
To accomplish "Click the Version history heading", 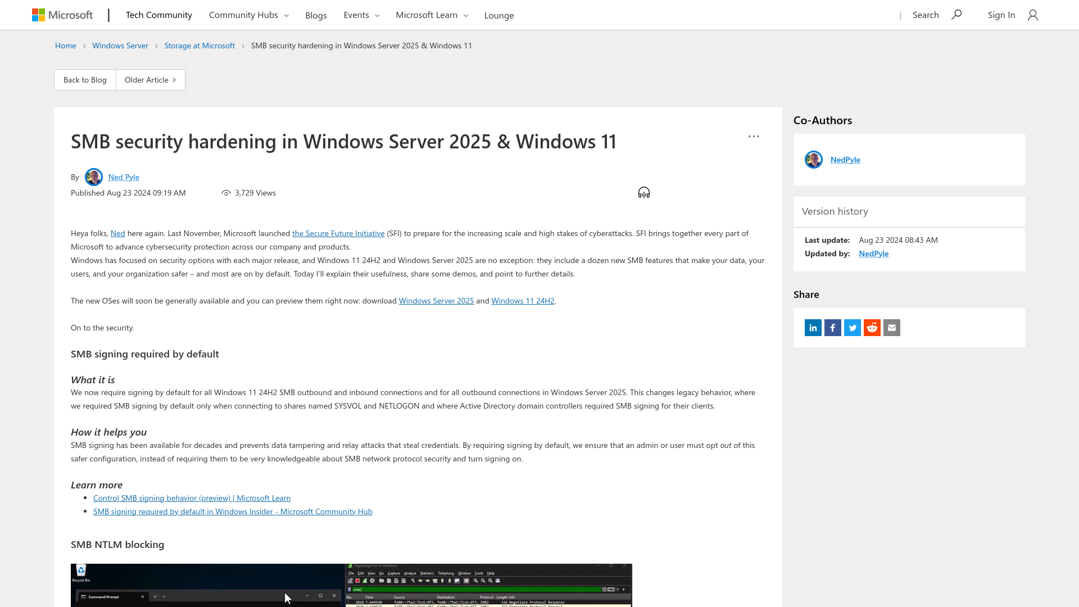I will coord(835,211).
